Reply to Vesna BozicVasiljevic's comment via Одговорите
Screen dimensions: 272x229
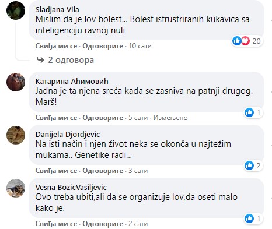tap(103, 224)
